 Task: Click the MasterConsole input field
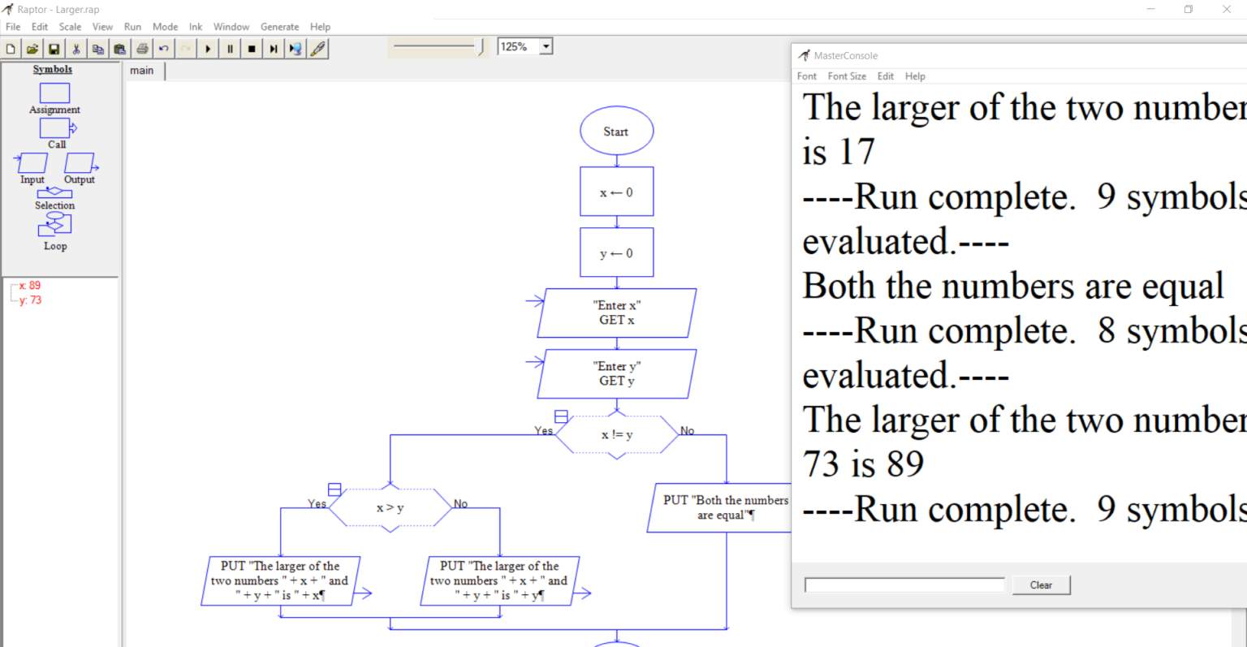point(904,584)
